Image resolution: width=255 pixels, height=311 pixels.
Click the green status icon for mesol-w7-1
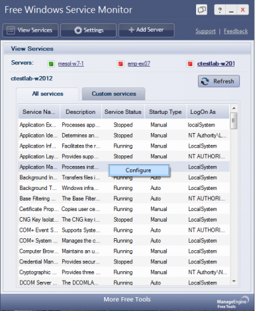pos(51,64)
